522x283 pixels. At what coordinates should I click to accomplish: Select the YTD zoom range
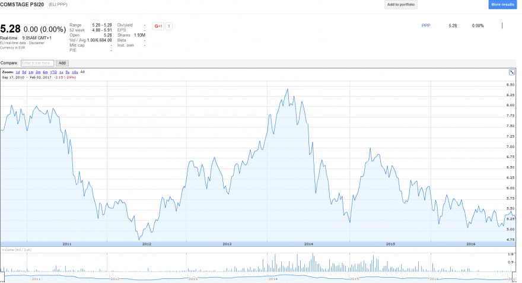pyautogui.click(x=53, y=72)
